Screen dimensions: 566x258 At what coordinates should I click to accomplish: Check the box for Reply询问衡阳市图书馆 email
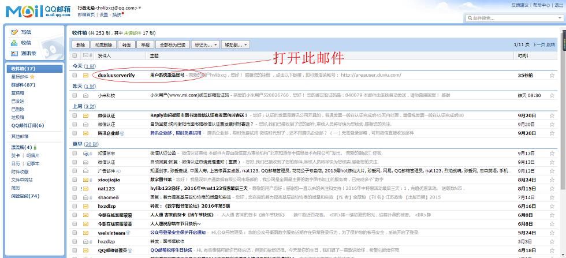click(x=75, y=116)
